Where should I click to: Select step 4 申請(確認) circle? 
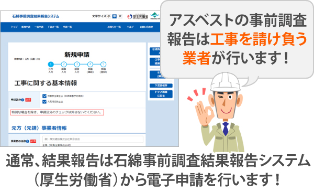(x=90, y=65)
